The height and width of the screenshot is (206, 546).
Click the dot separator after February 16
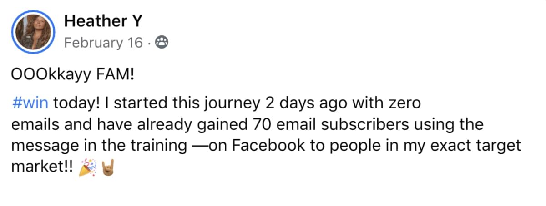tap(149, 43)
